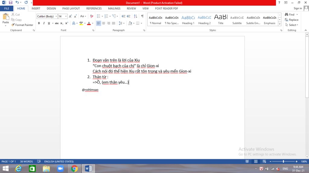Open Chrome from the taskbar
The image size is (309, 173).
74,168
